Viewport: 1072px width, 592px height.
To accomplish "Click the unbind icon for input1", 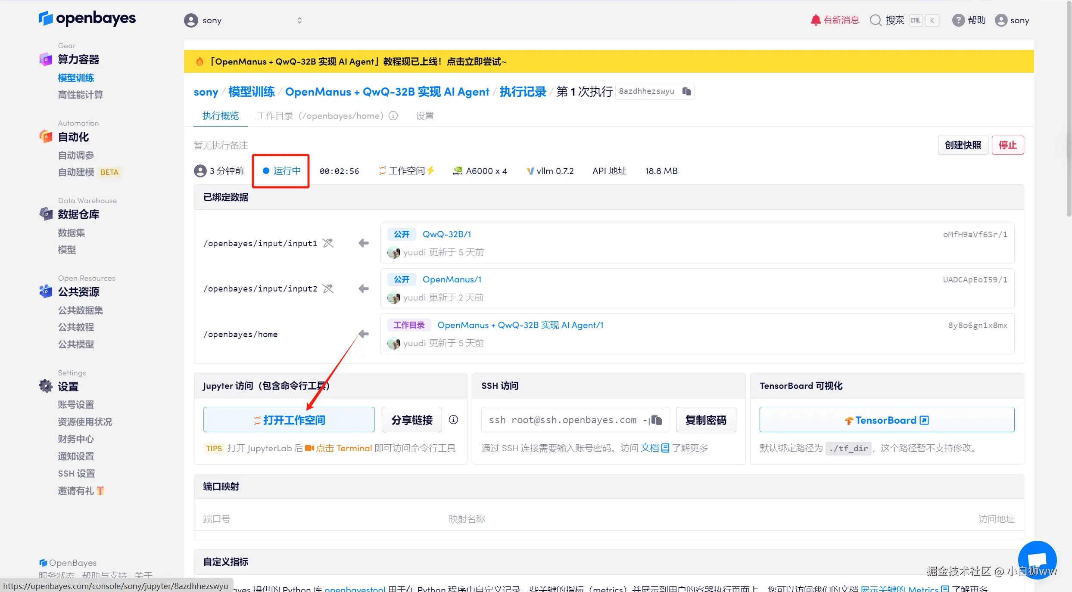I will [328, 243].
